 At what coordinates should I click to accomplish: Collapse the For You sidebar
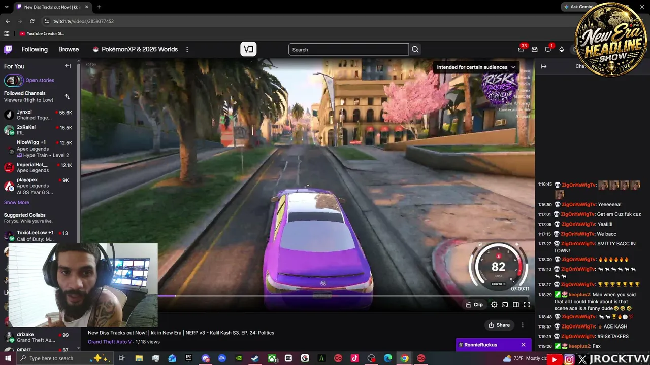68,66
